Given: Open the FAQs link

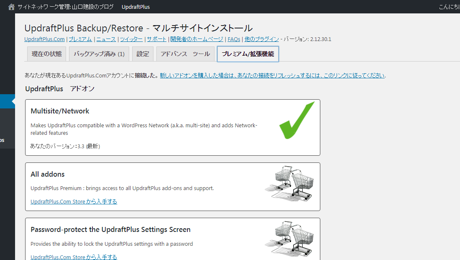Looking at the screenshot, I should pyautogui.click(x=234, y=39).
